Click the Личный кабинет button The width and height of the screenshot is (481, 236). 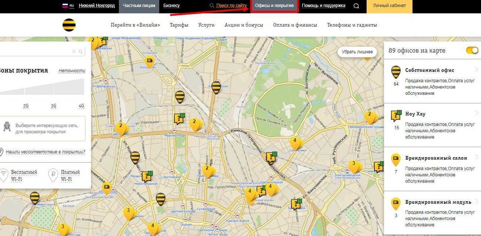pyautogui.click(x=389, y=6)
